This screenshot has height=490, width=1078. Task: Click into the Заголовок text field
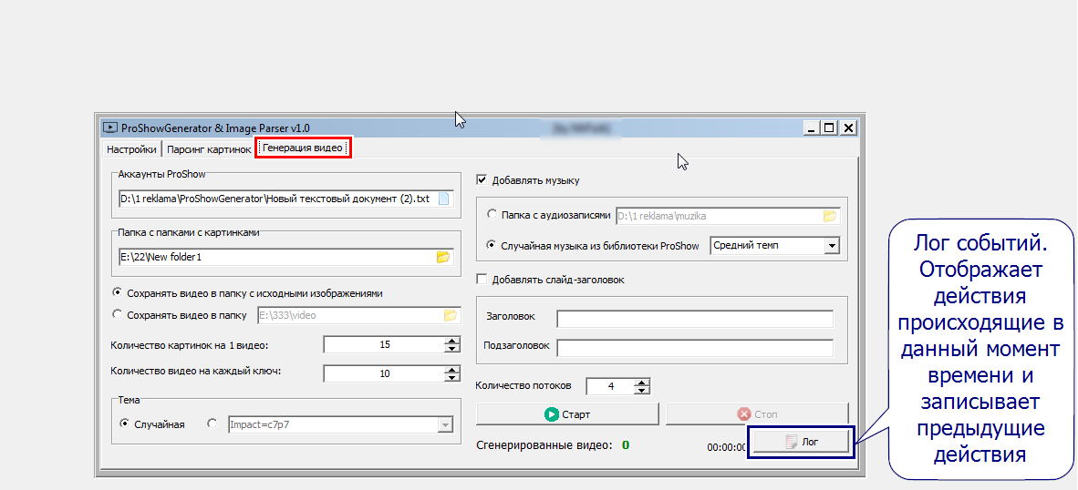pos(695,319)
